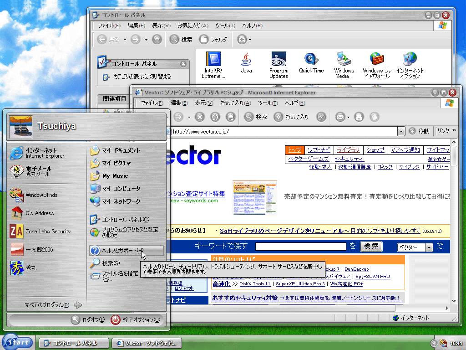The height and width of the screenshot is (350, 466).
Task: Open WindowBlinds from the Start menu
Action: pos(34,195)
